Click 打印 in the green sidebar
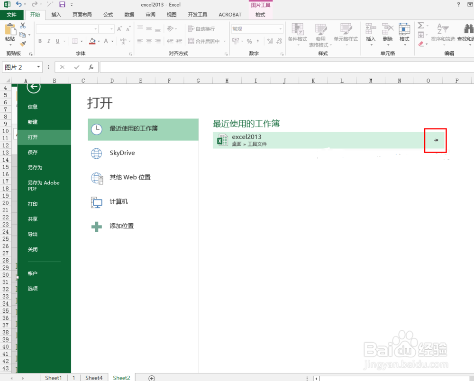 pyautogui.click(x=33, y=204)
